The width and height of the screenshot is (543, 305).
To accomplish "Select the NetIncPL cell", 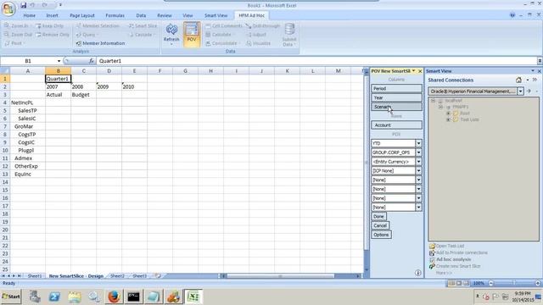I will point(28,103).
